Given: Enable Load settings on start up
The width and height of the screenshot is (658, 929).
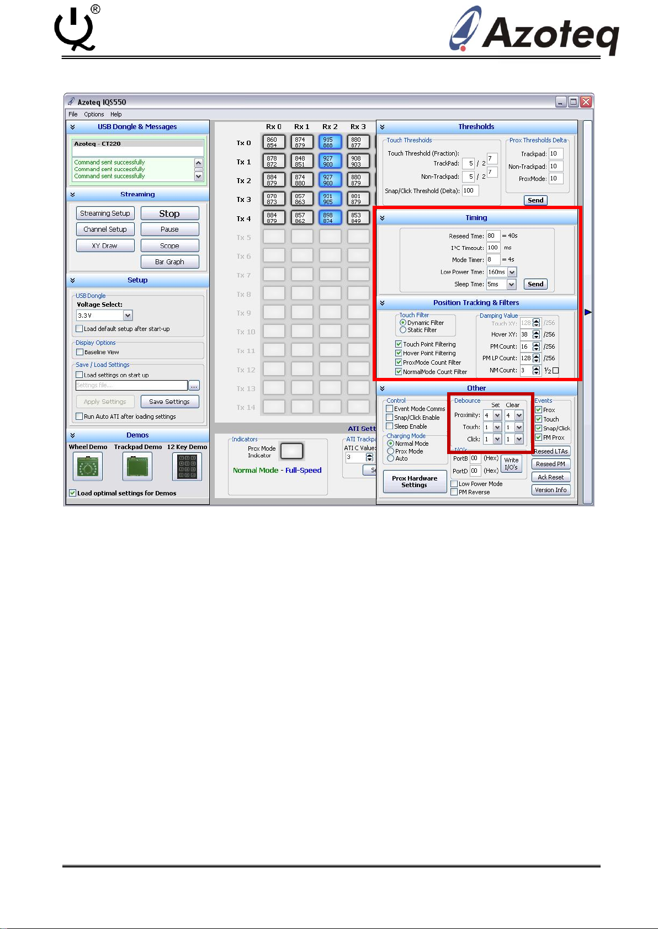Looking at the screenshot, I should [x=79, y=375].
